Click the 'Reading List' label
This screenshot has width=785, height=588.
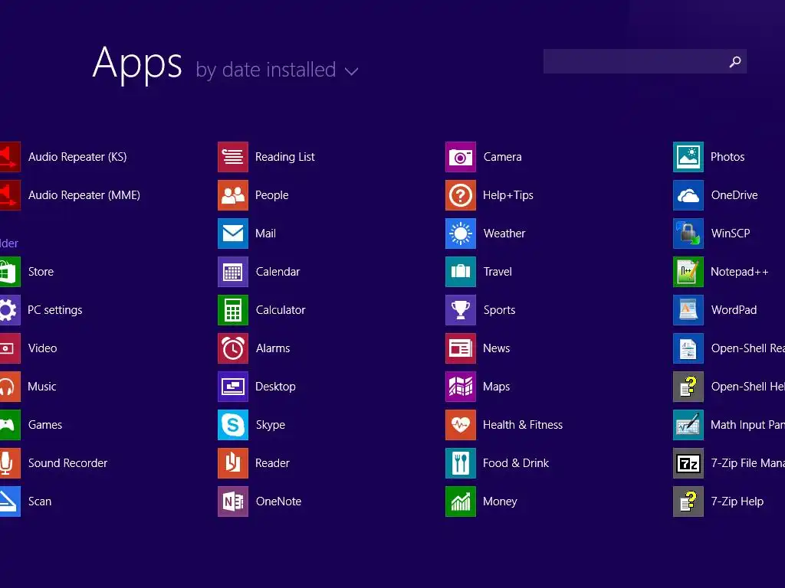[x=285, y=157]
